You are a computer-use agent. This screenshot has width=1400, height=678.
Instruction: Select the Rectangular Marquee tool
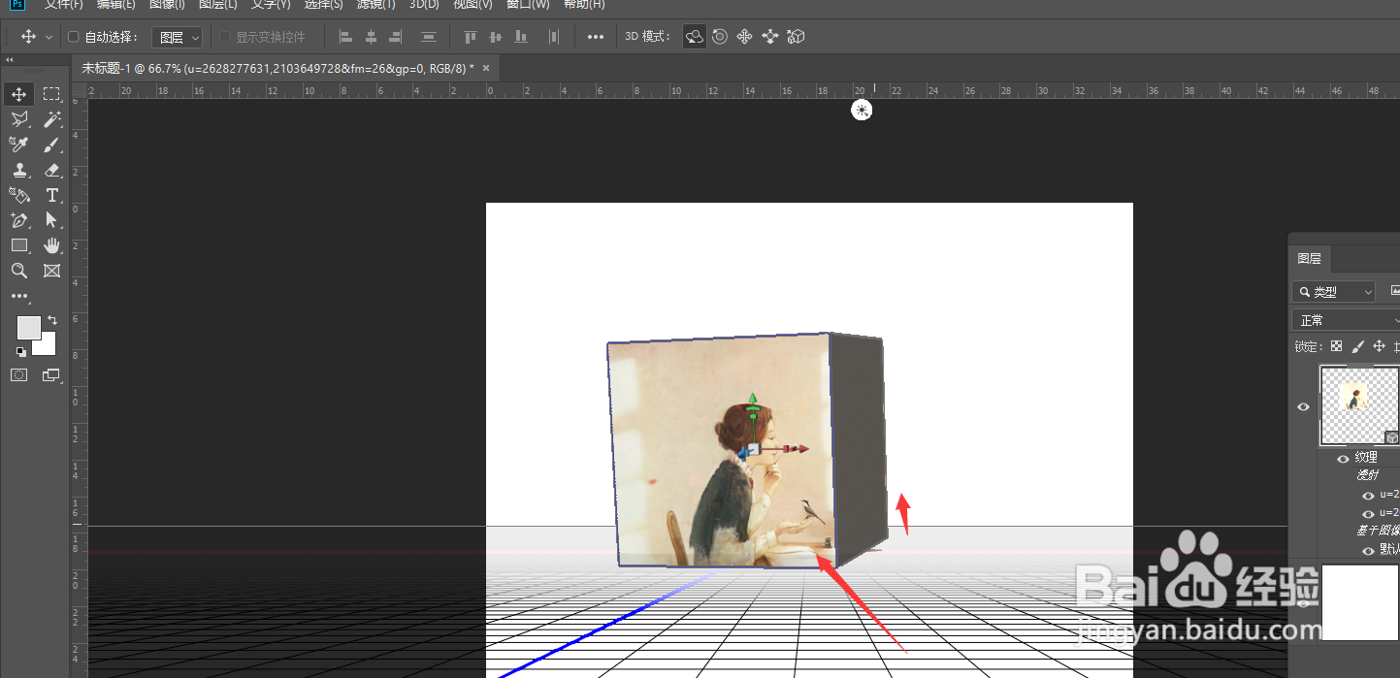tap(51, 94)
